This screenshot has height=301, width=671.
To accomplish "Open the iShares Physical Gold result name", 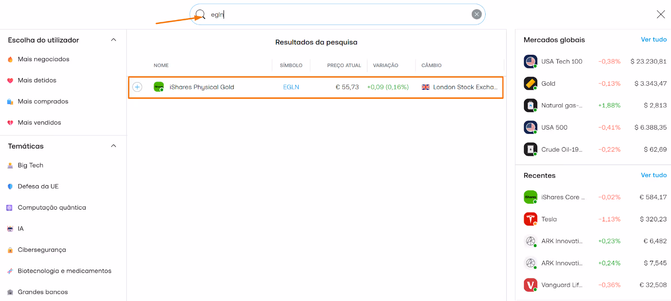I will [202, 87].
